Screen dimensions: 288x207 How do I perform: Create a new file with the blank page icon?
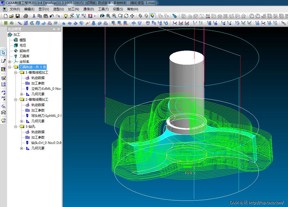[x=5, y=16]
